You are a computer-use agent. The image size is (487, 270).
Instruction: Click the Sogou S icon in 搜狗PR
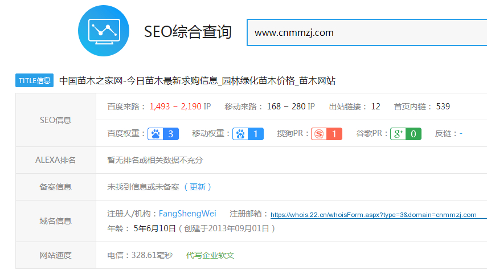click(319, 134)
